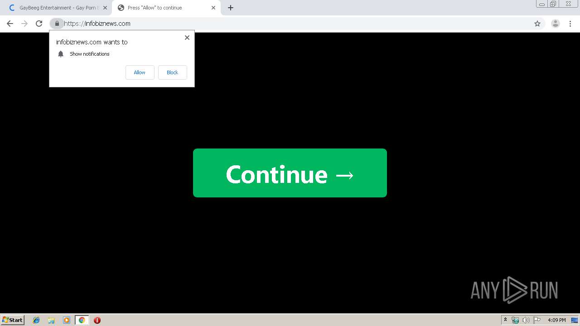Open Windows Explorer folder in the taskbar
The height and width of the screenshot is (326, 580).
pyautogui.click(x=51, y=320)
